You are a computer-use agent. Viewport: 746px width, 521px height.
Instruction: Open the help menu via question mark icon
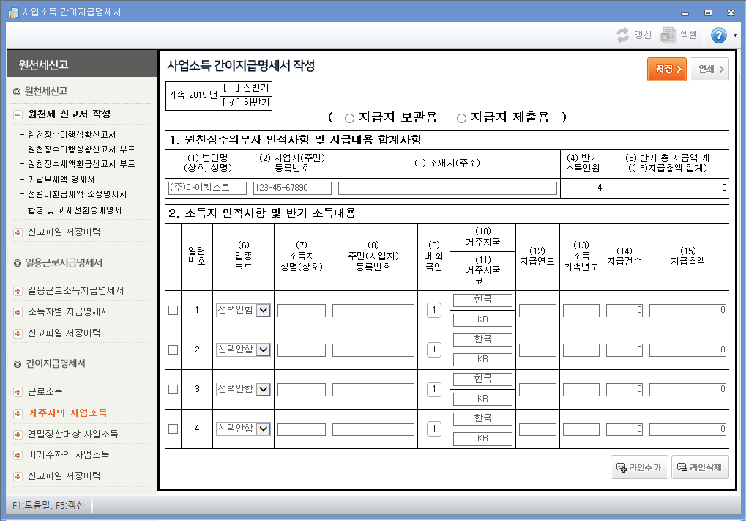pyautogui.click(x=720, y=34)
